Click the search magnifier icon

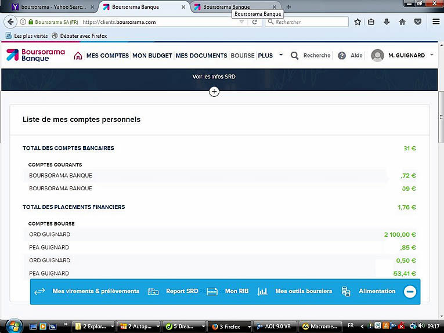tap(295, 56)
